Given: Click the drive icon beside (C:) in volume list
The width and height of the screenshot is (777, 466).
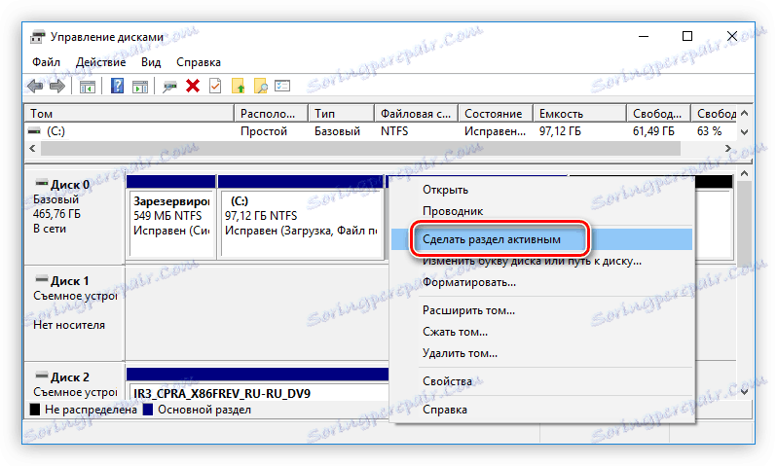Looking at the screenshot, I should click(x=34, y=131).
